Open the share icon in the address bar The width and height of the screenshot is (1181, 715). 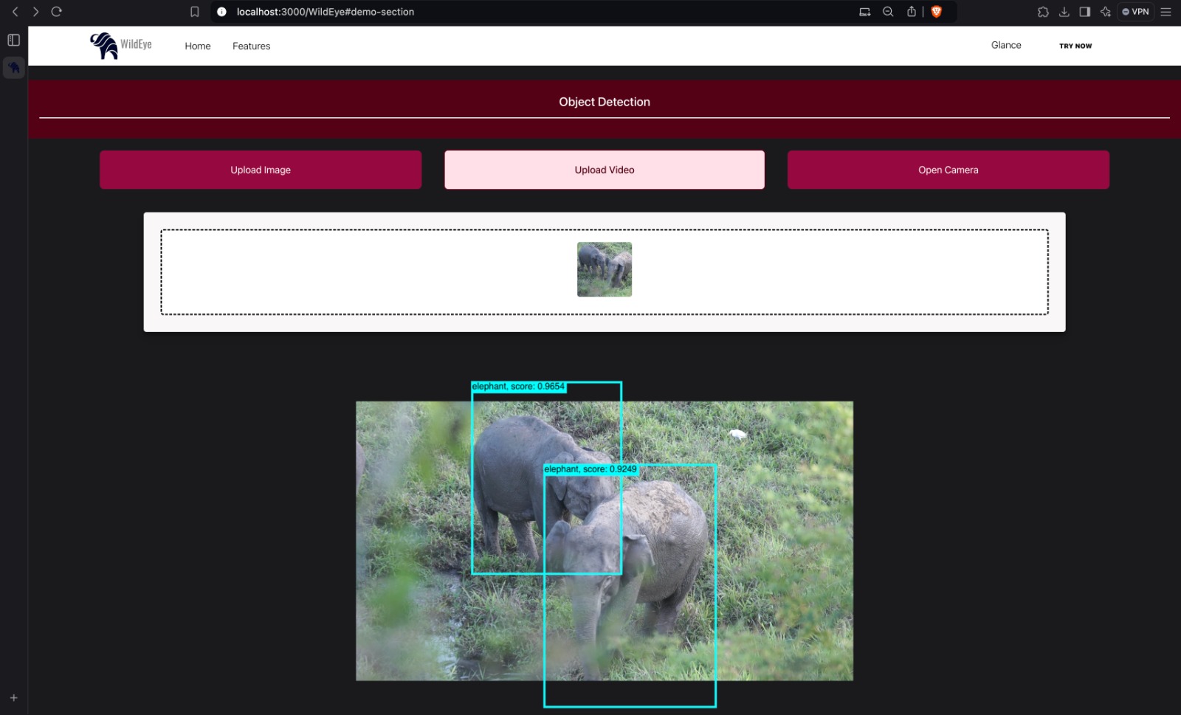(x=912, y=12)
